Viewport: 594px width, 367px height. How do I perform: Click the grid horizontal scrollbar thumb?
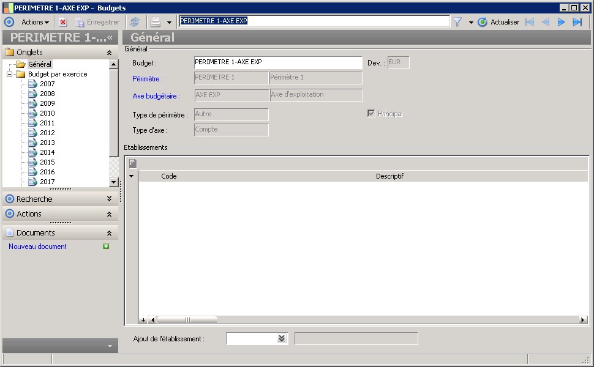pos(187,320)
